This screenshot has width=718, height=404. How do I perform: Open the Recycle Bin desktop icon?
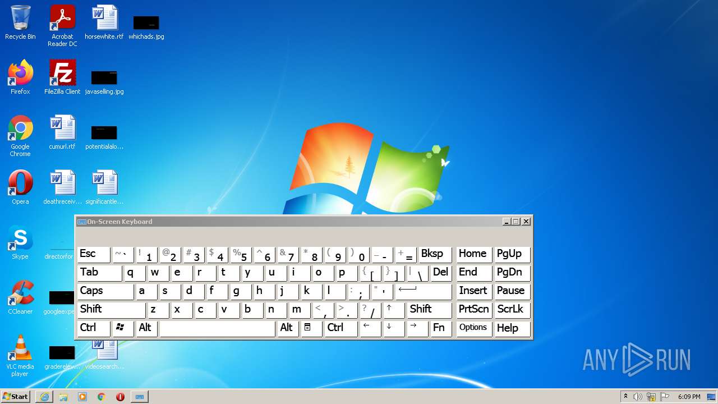click(20, 22)
